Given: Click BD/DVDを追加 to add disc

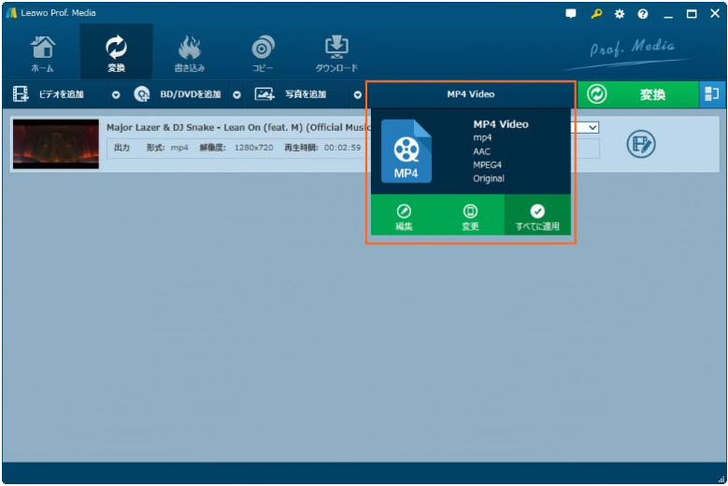Looking at the screenshot, I should (x=179, y=94).
